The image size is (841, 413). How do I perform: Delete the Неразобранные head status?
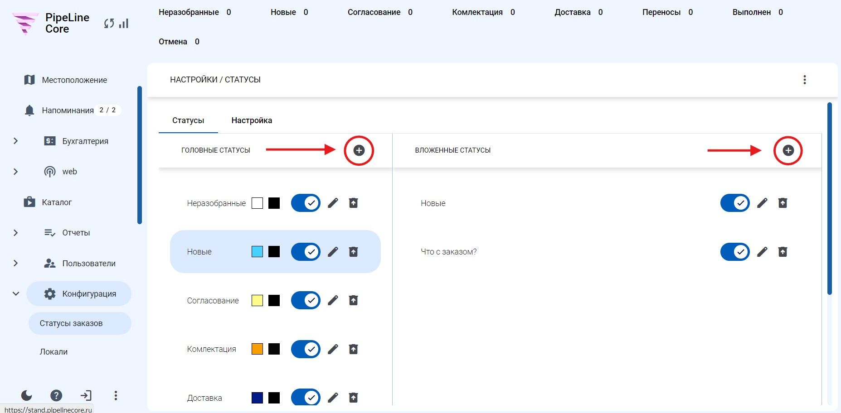coord(353,203)
